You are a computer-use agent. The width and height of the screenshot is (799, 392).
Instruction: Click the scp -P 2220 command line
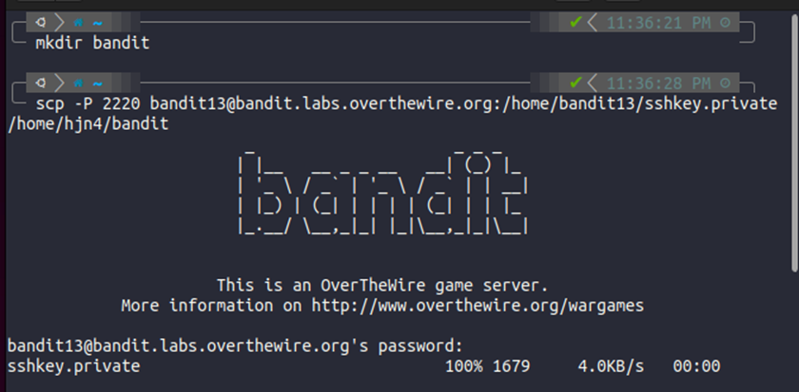point(407,103)
